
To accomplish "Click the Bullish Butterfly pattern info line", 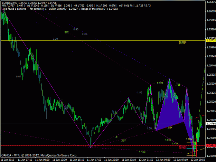I will [60, 9].
